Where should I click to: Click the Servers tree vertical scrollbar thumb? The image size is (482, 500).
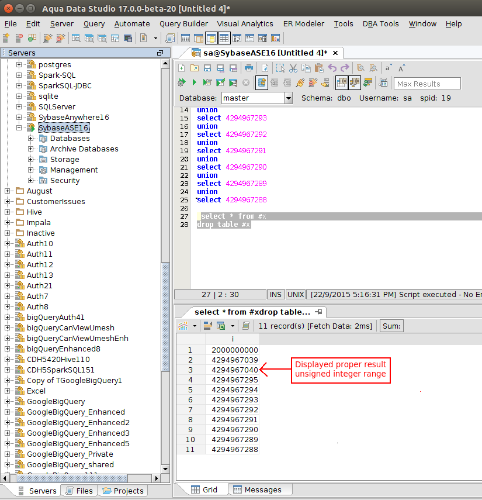click(165, 317)
